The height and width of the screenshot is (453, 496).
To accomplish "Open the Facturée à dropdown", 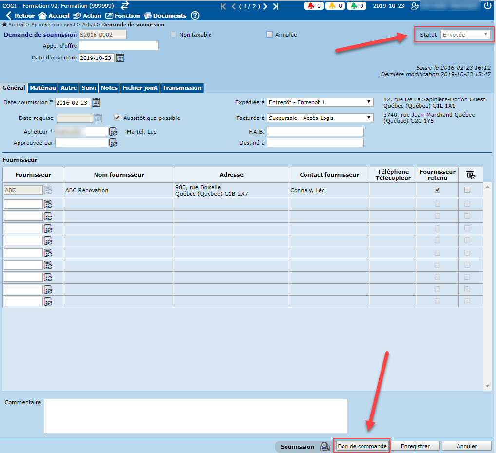I will 320,118.
